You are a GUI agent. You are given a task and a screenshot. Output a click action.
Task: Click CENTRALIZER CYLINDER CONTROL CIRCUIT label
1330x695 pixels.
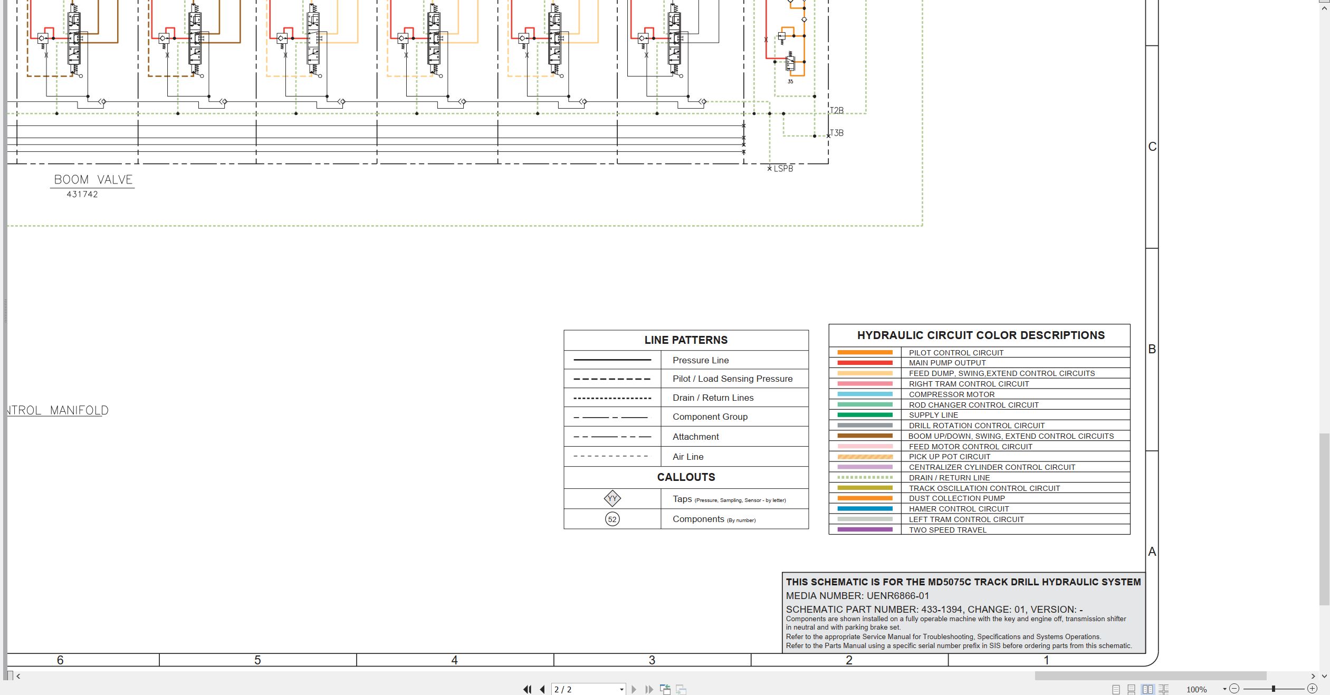click(992, 467)
